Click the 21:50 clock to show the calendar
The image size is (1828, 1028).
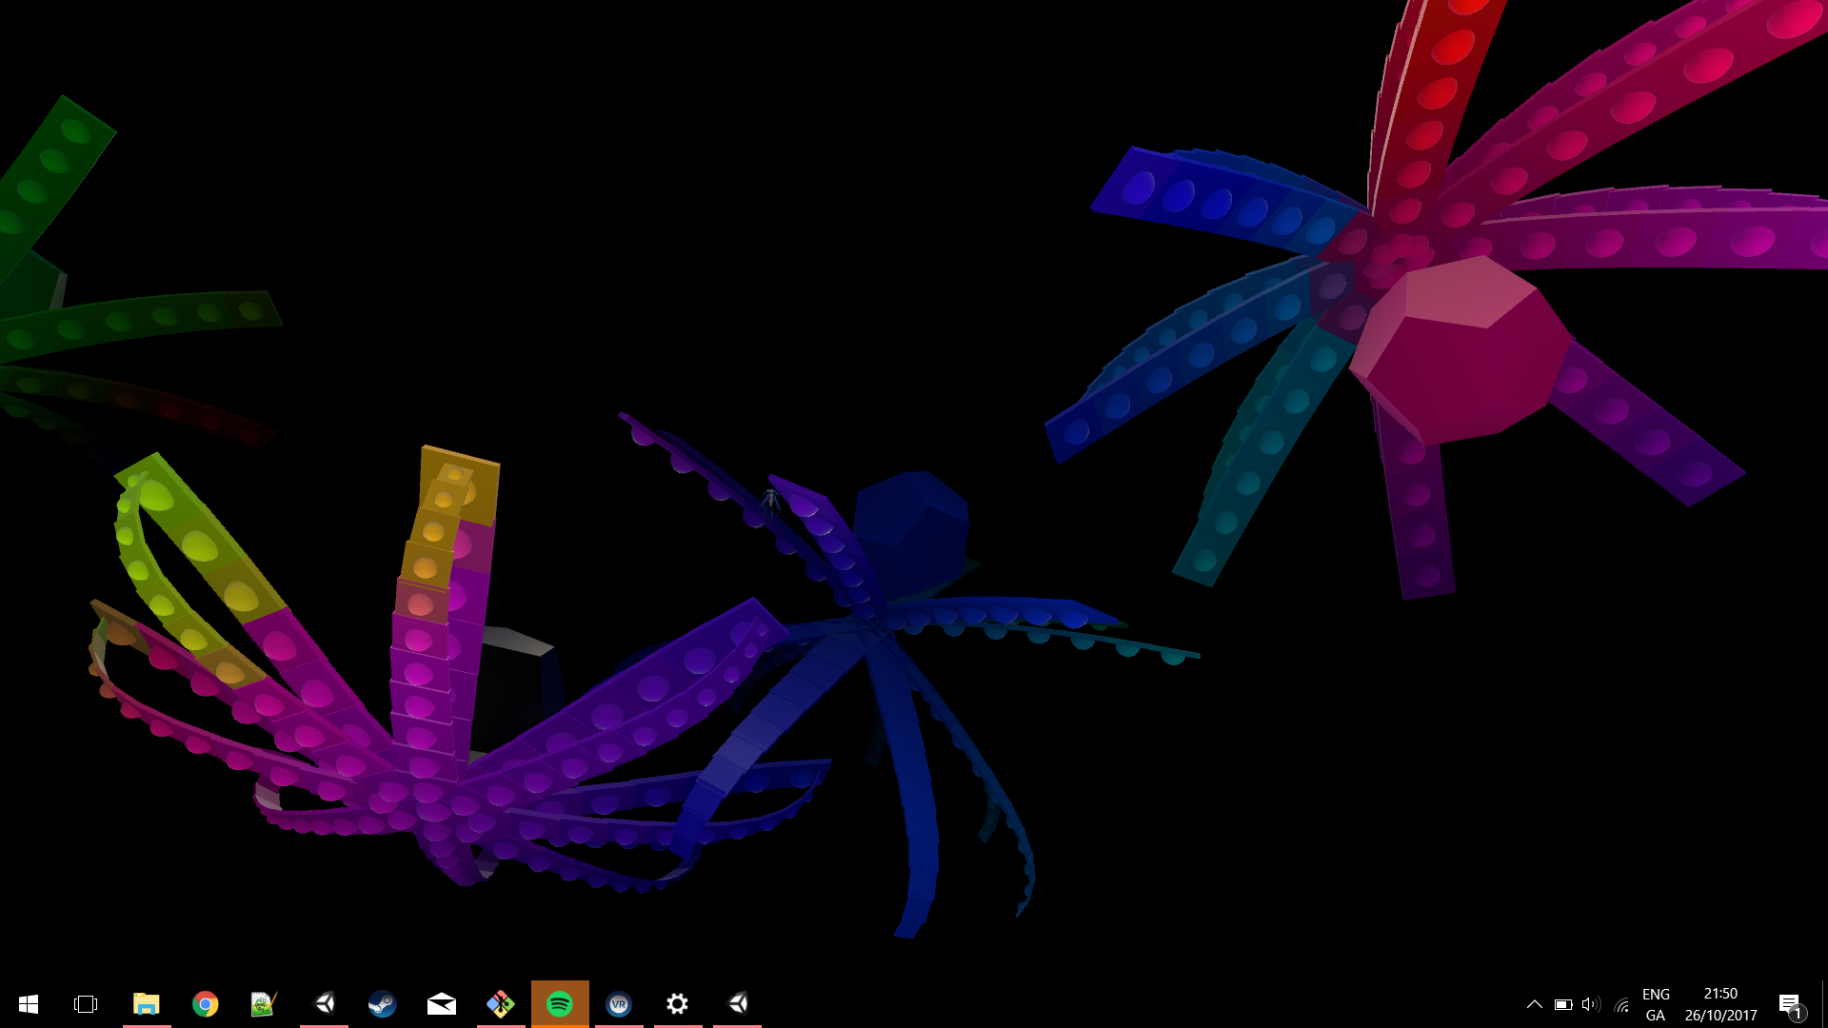(x=1720, y=1004)
